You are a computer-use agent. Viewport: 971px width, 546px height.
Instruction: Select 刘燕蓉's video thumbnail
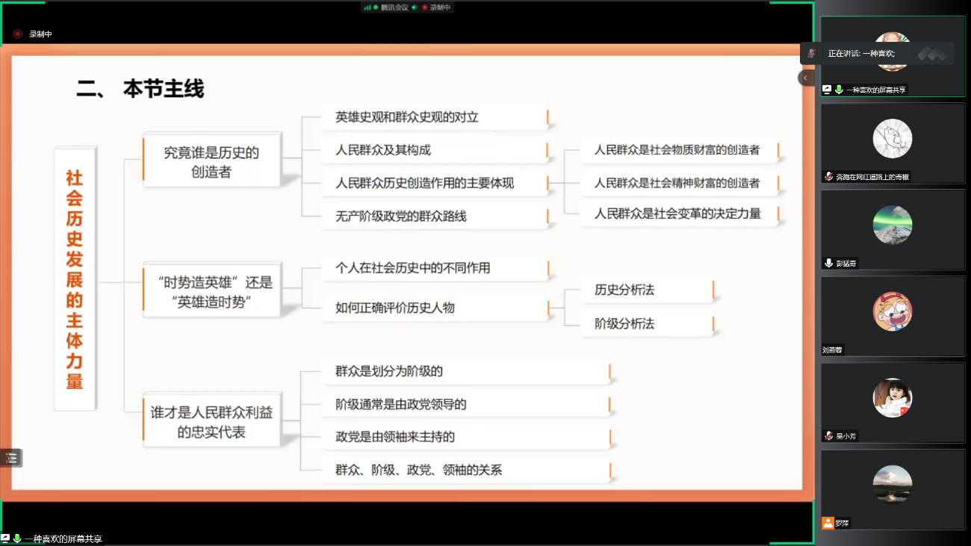(893, 311)
